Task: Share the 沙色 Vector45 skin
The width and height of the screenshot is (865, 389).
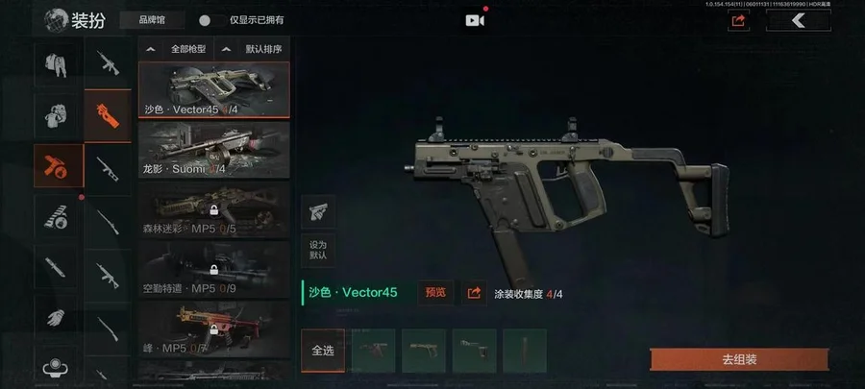Action: [474, 293]
